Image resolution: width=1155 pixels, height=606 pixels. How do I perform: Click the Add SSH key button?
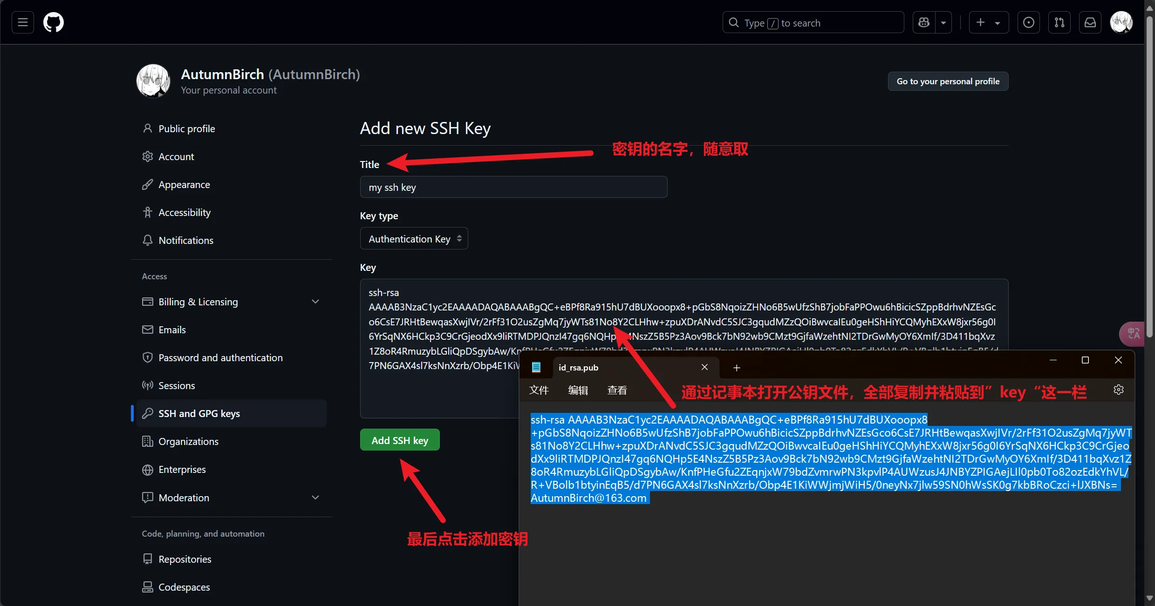(400, 440)
